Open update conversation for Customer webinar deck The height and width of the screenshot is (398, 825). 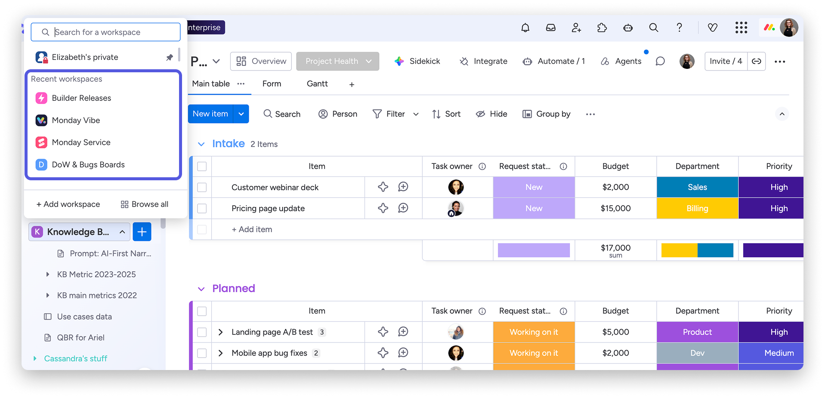point(403,187)
